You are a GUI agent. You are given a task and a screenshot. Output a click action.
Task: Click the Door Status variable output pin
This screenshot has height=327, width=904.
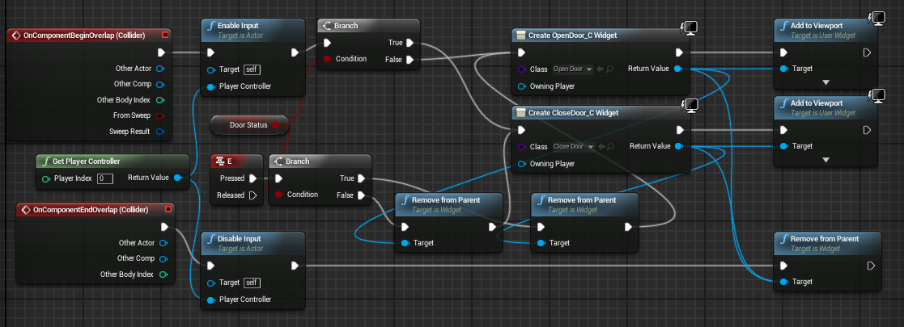275,124
